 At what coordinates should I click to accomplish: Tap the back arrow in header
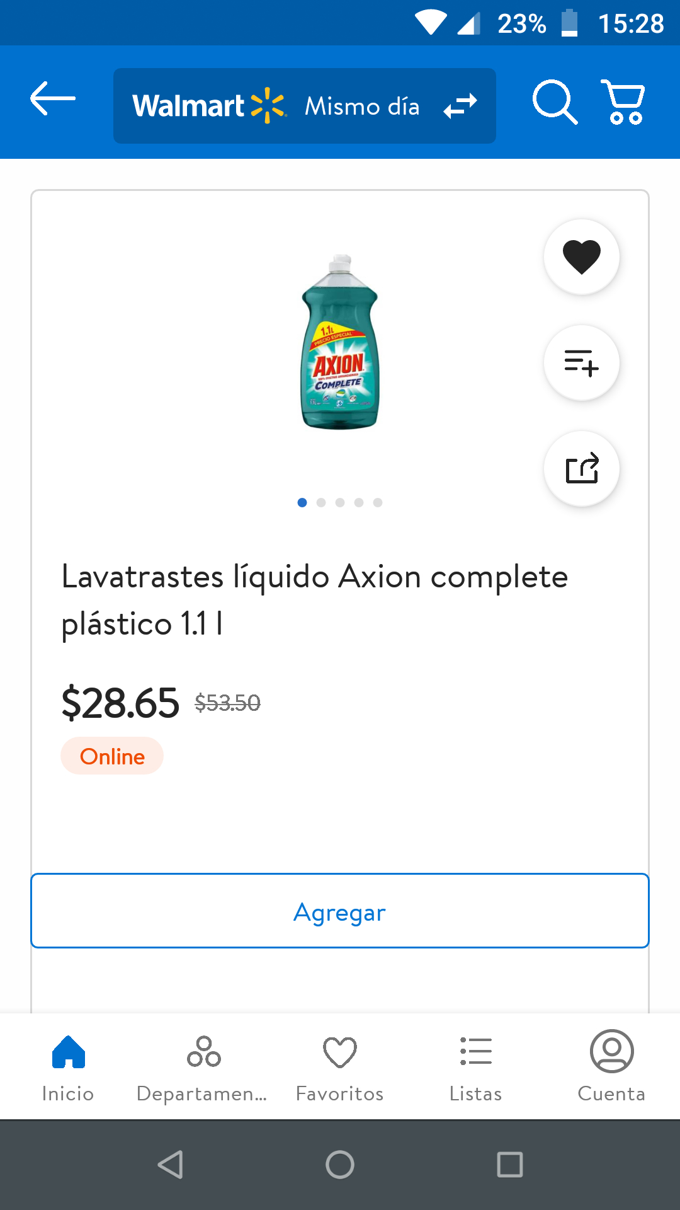point(53,98)
